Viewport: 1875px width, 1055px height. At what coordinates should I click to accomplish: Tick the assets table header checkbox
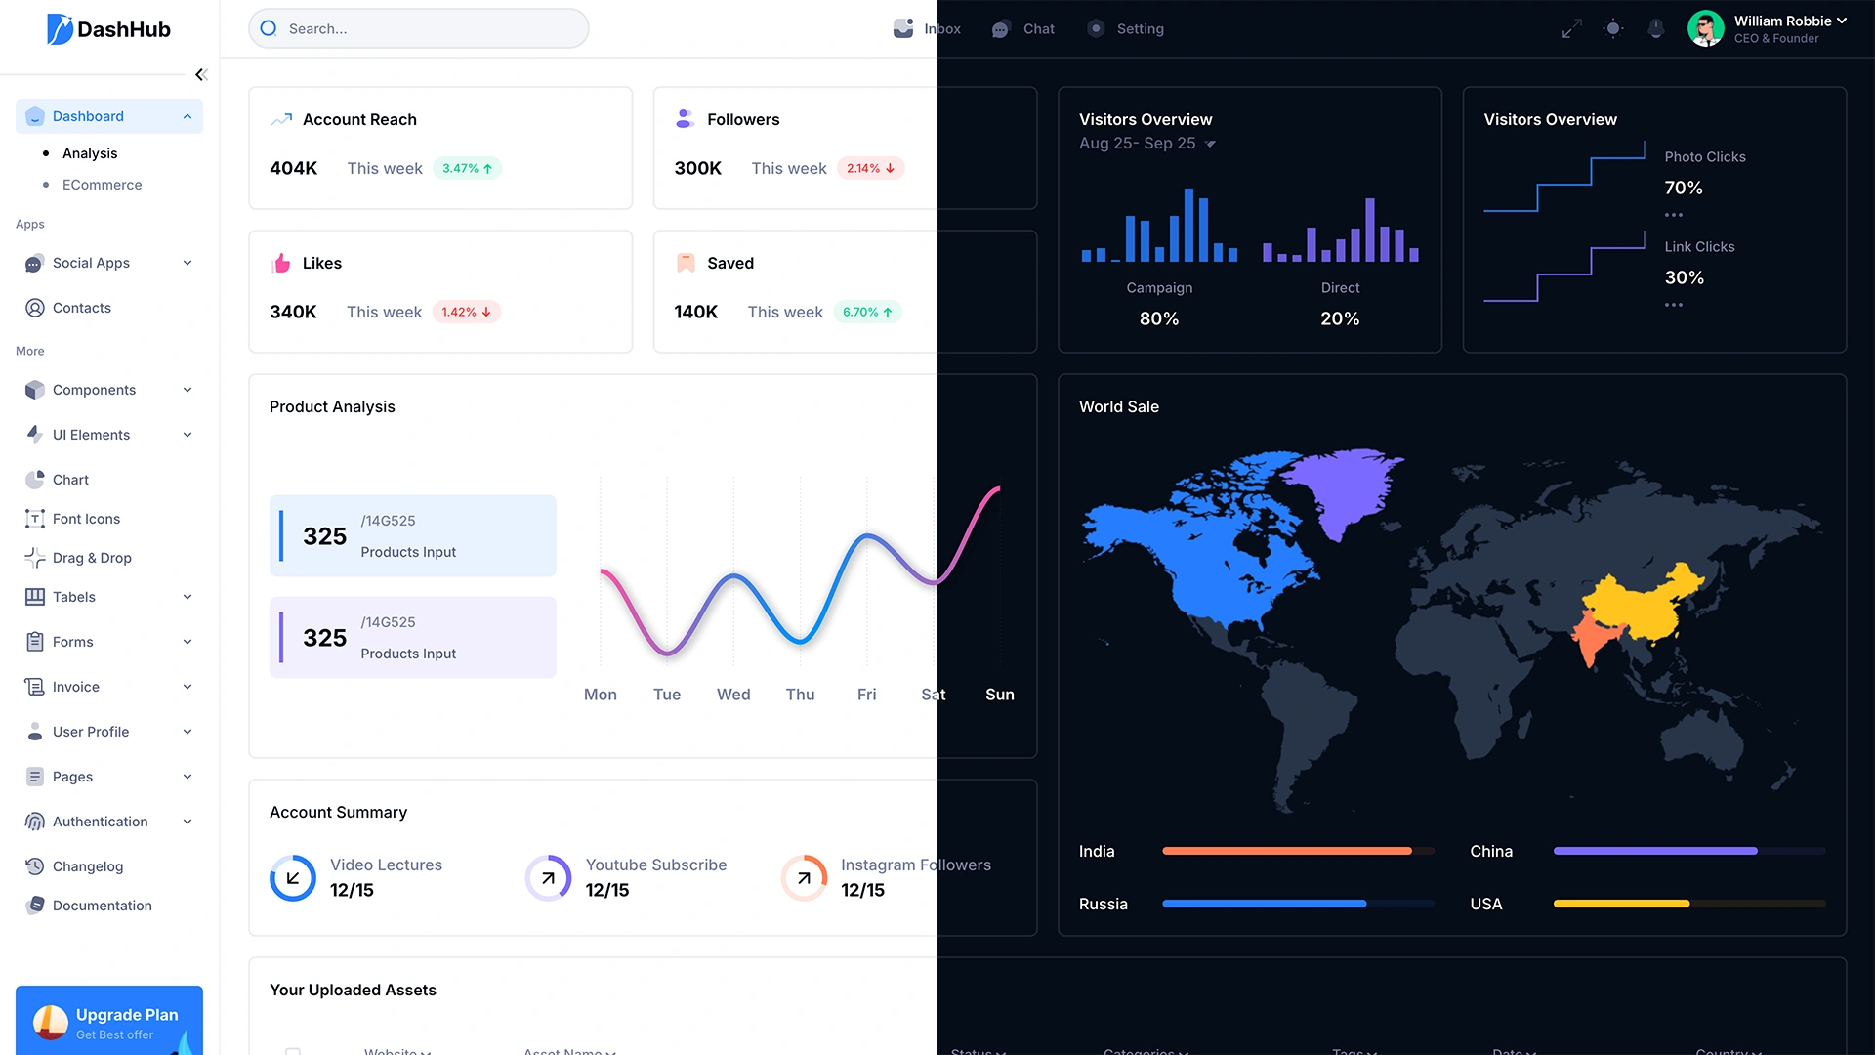click(x=293, y=1051)
